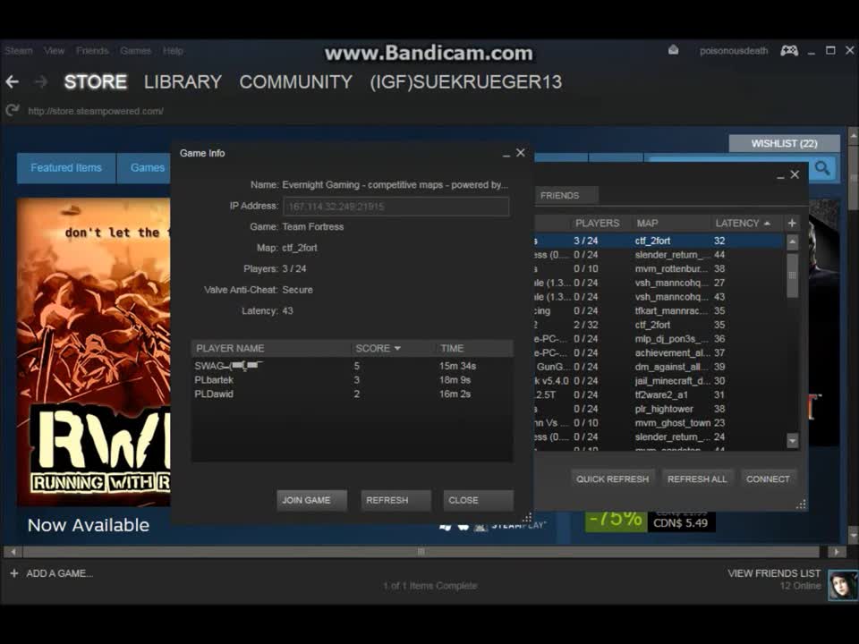Sort servers by MAP column

[x=671, y=223]
